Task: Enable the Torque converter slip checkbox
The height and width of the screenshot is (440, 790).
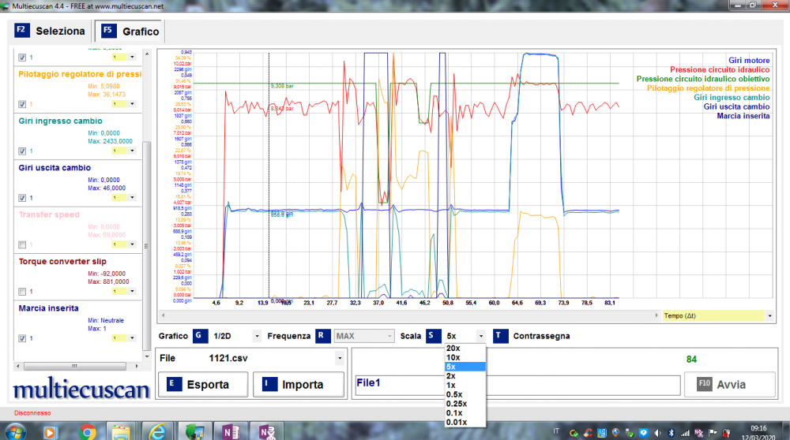Action: [x=21, y=292]
